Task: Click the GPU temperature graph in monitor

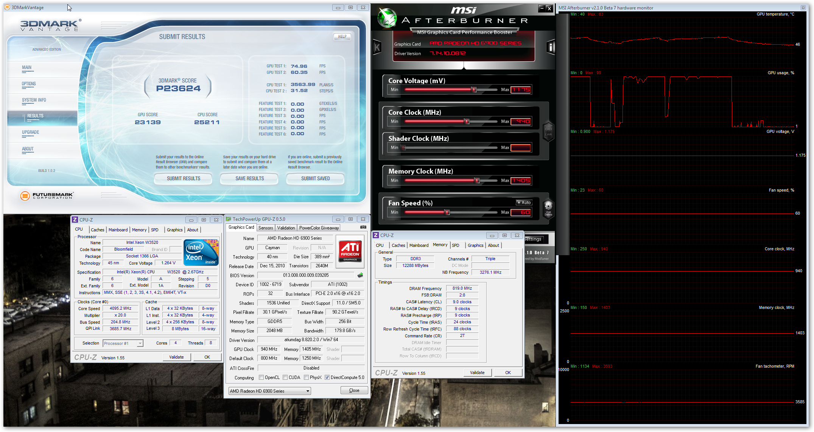Action: click(x=682, y=42)
